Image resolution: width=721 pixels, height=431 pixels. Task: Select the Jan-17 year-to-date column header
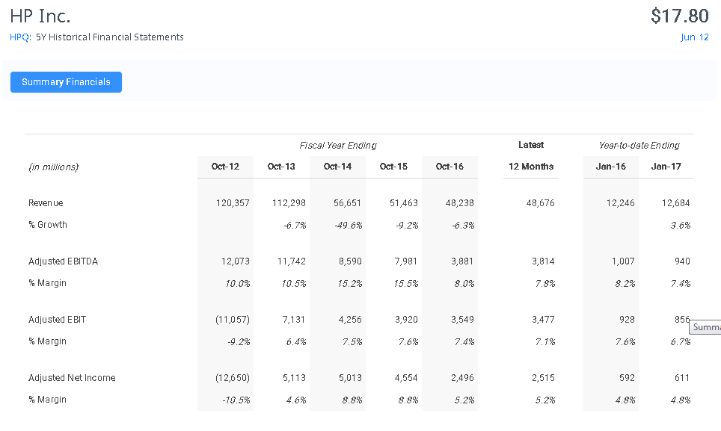click(x=666, y=167)
